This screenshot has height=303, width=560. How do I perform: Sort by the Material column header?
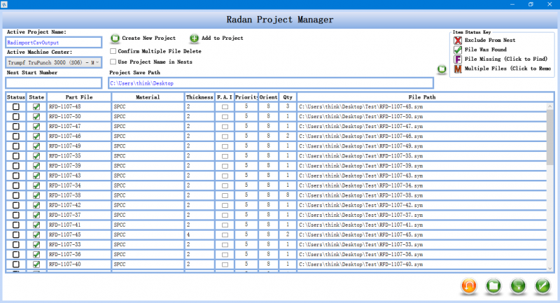(x=148, y=97)
